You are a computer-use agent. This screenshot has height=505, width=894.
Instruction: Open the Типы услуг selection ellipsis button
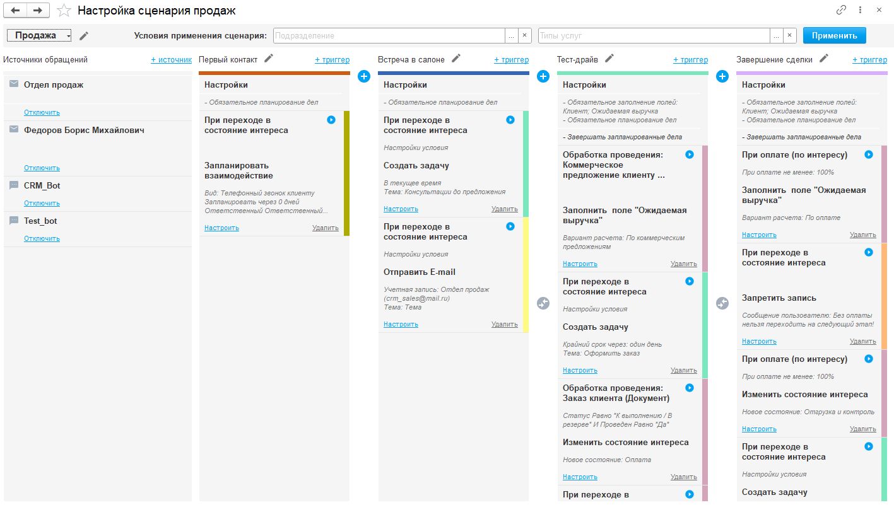pos(776,36)
